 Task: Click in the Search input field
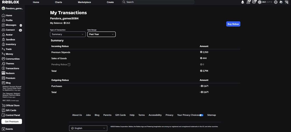(x=158, y=2)
